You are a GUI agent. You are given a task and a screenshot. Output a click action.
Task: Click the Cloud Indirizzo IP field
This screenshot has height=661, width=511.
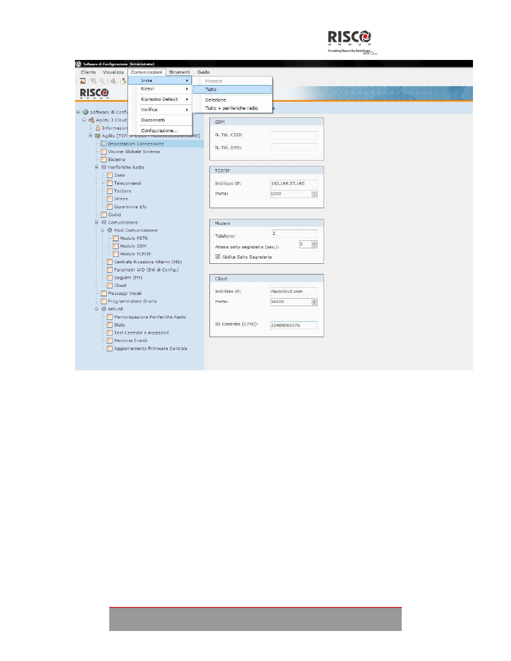(x=294, y=292)
